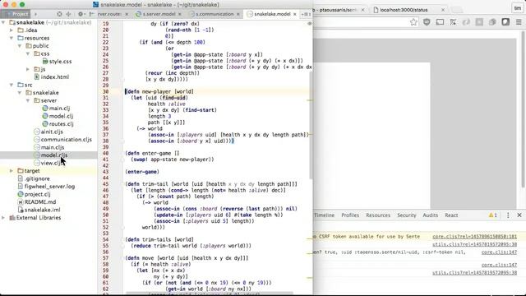Show hidden editor tabs list
Image resolution: width=526 pixels, height=296 pixels.
click(306, 14)
